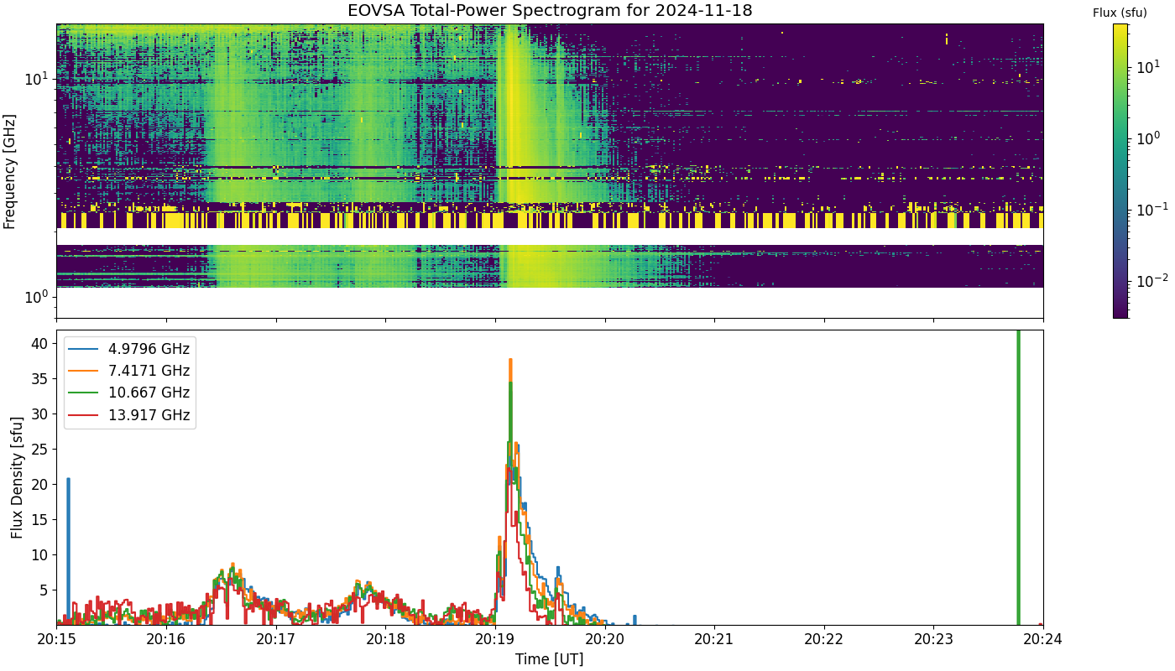1175x671 pixels.
Task: Click the 4.9796 GHz legend entry
Action: (131, 349)
